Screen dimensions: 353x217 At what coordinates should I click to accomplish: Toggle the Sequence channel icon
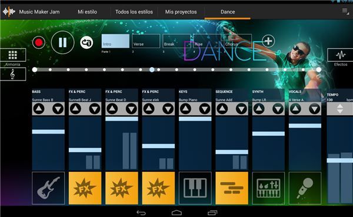[x=232, y=188]
